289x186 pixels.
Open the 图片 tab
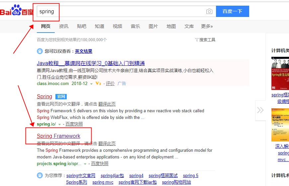tap(153, 26)
